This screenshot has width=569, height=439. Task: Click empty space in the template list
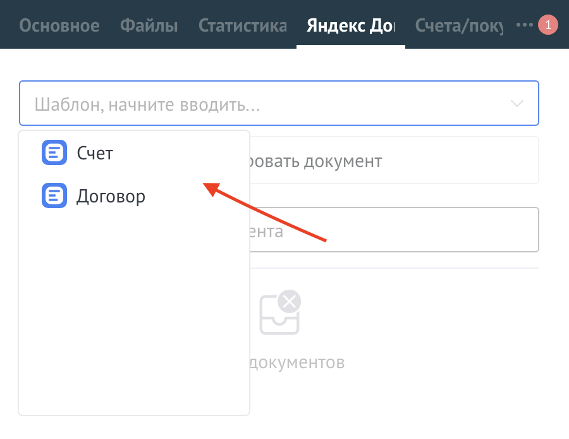pos(134,316)
